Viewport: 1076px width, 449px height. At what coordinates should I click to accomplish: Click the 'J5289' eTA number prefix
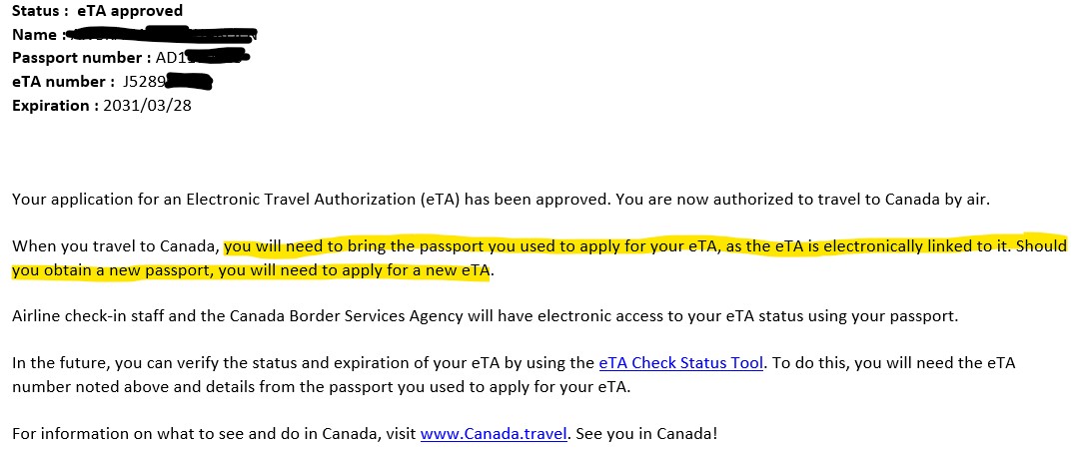[144, 82]
